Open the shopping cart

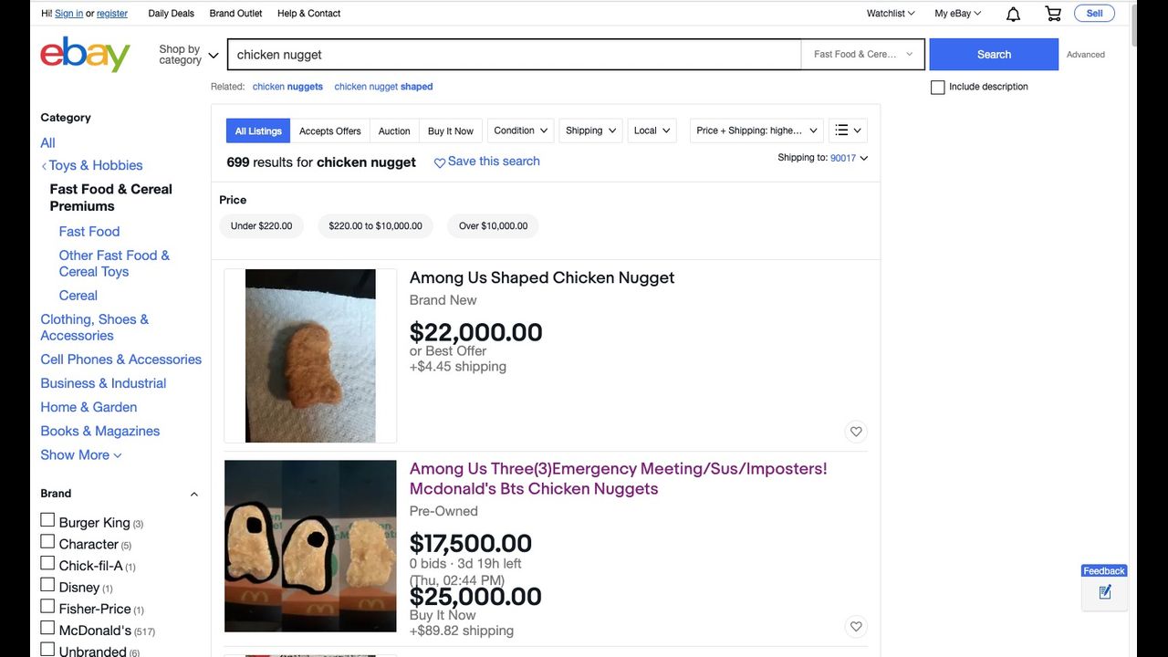(x=1053, y=14)
